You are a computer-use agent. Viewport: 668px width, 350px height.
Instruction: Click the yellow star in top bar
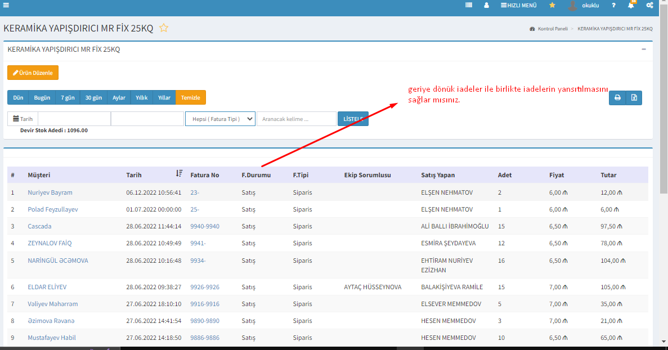point(552,5)
